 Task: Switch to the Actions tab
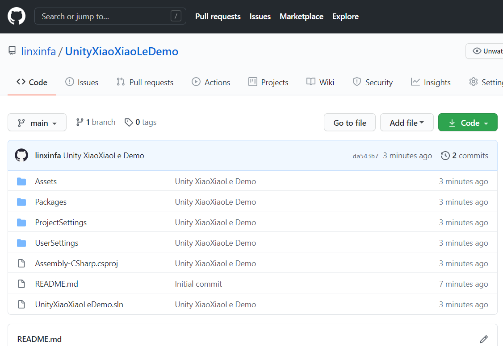click(x=211, y=82)
